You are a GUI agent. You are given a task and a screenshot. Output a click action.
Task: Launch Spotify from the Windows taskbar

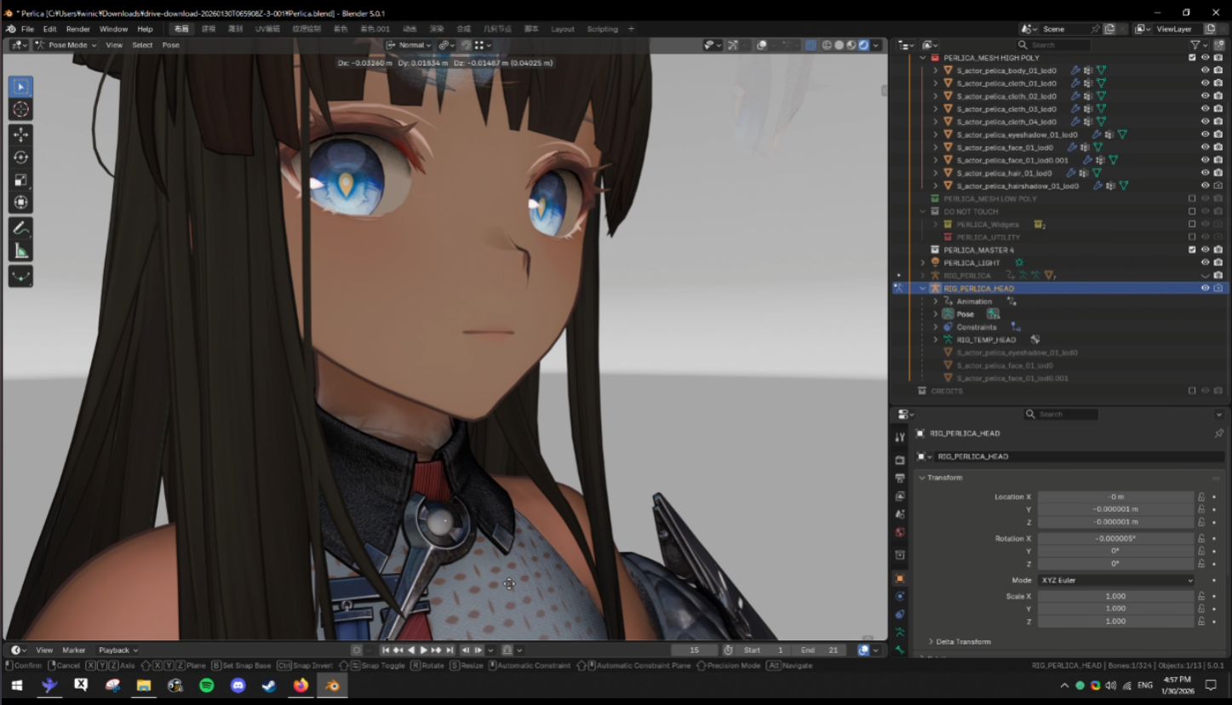[x=207, y=685]
